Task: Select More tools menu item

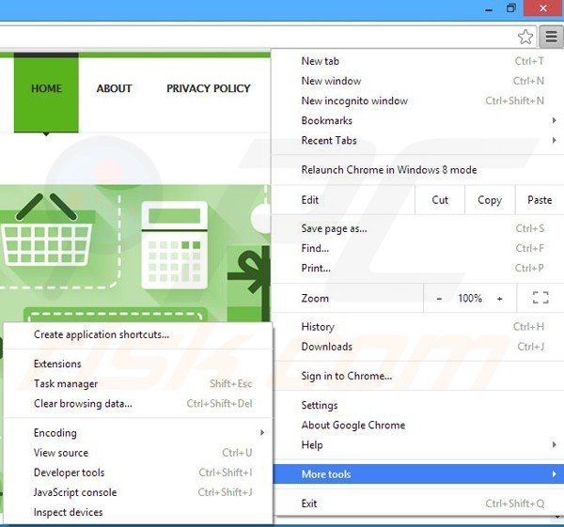Action: (x=418, y=474)
